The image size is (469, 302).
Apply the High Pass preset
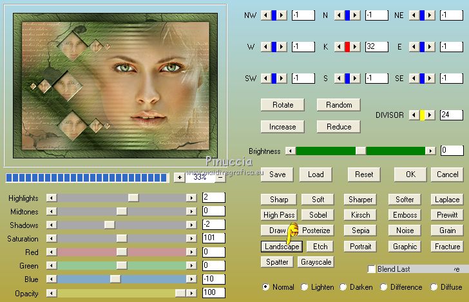pos(279,215)
